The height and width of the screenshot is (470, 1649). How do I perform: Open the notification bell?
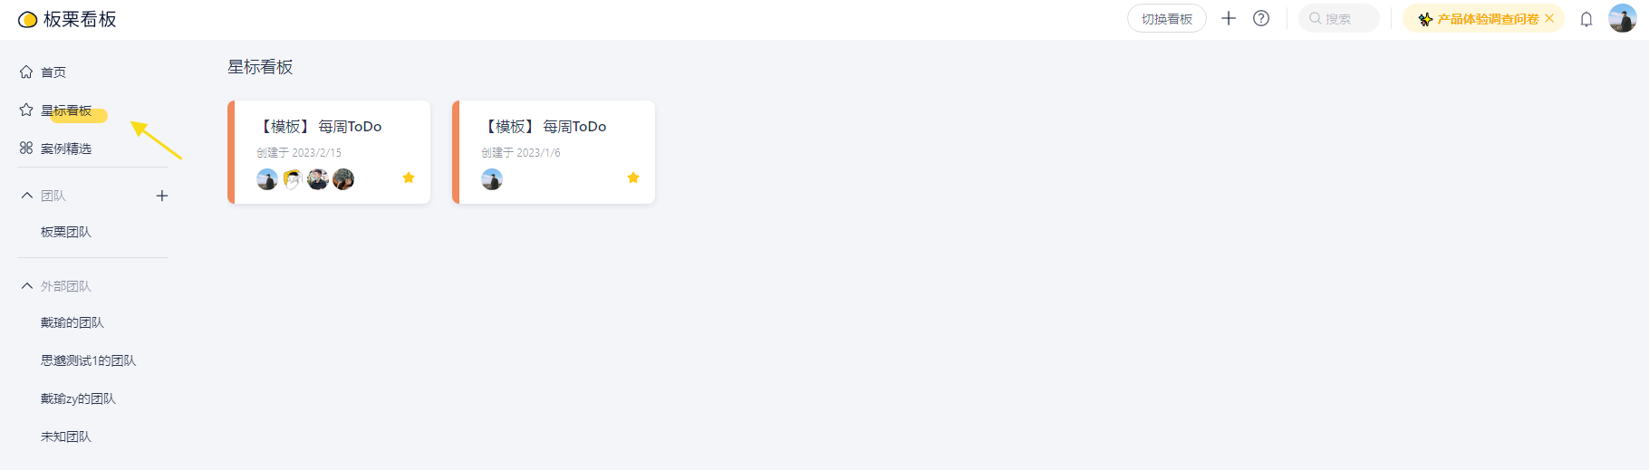coord(1586,19)
